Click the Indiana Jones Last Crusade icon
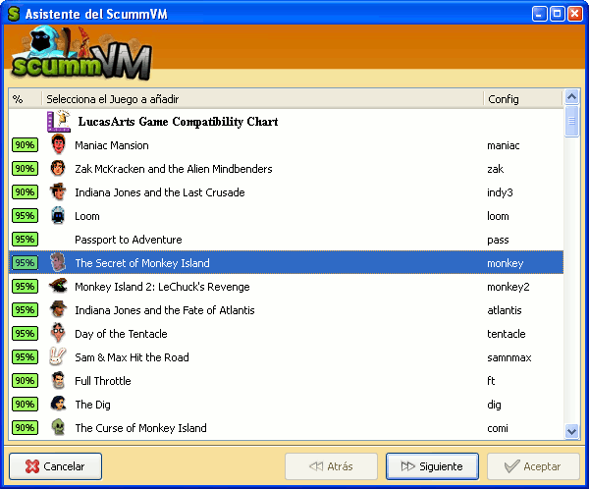Viewport: 589px width, 489px height. (58, 192)
